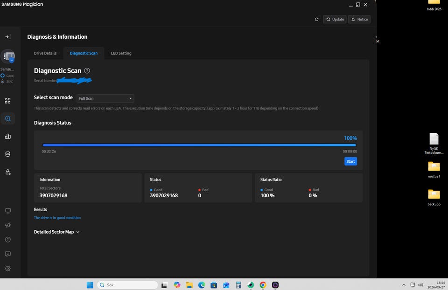Click the taskbar clock showing 18:54
Screen dimensions: 448x290
(436, 285)
